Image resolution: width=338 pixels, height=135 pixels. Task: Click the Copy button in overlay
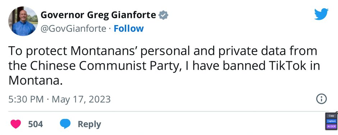coord(332,116)
